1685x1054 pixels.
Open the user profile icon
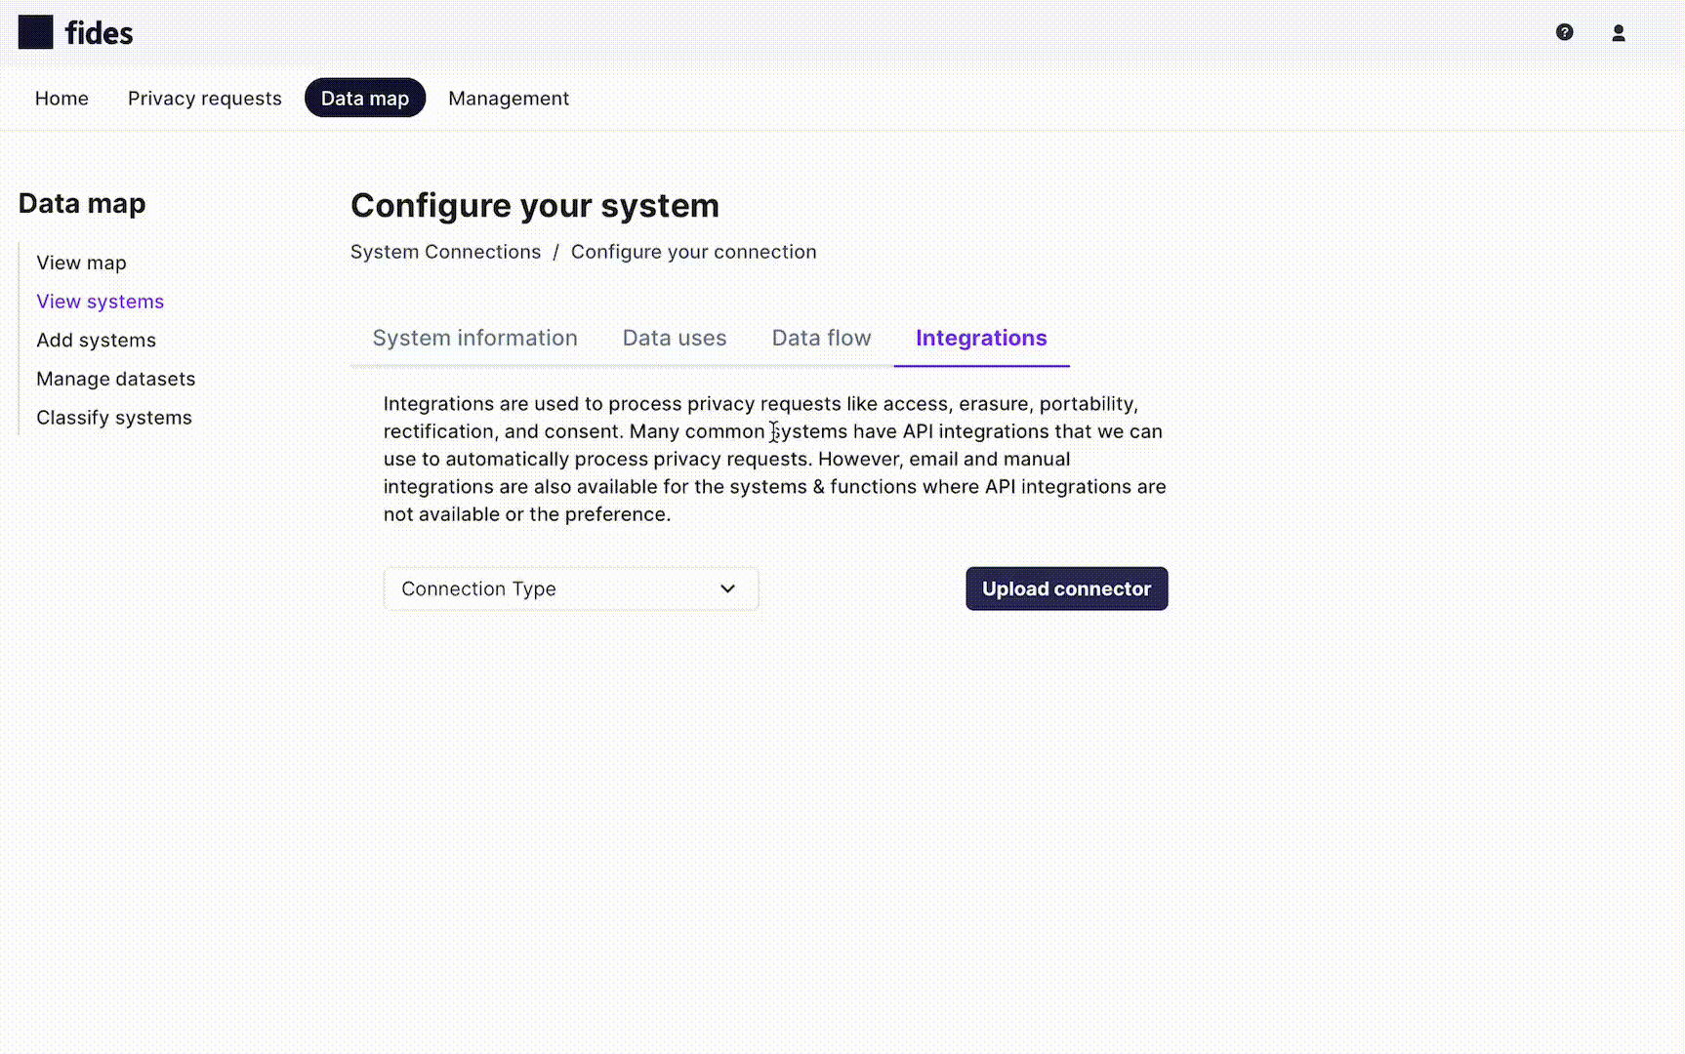click(x=1618, y=32)
